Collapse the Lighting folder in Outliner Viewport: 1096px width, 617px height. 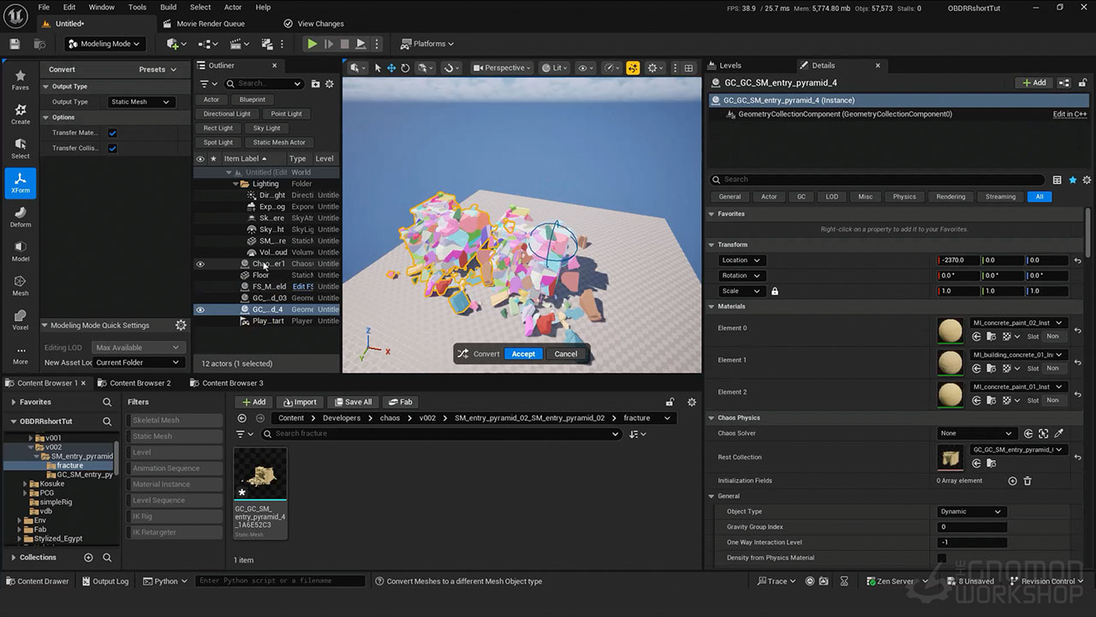click(236, 183)
